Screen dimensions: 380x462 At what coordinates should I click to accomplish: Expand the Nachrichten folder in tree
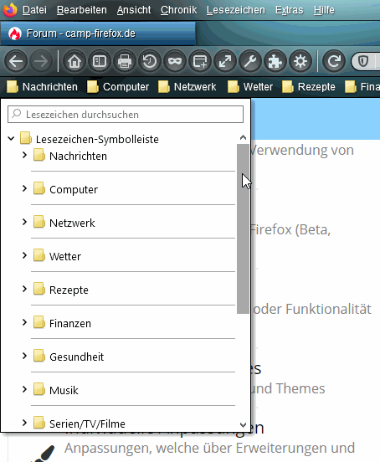point(25,156)
